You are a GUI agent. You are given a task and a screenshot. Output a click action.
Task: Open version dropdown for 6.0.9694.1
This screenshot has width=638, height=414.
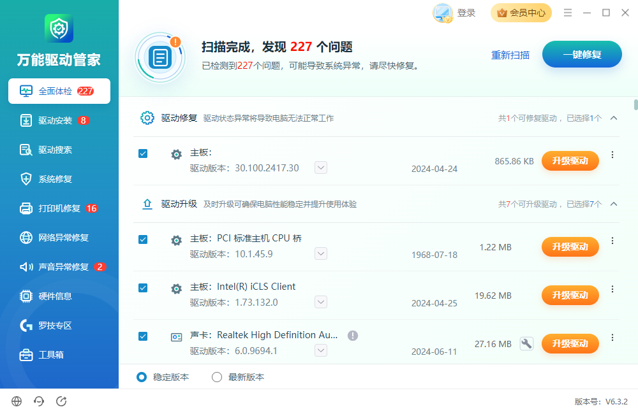click(x=321, y=350)
